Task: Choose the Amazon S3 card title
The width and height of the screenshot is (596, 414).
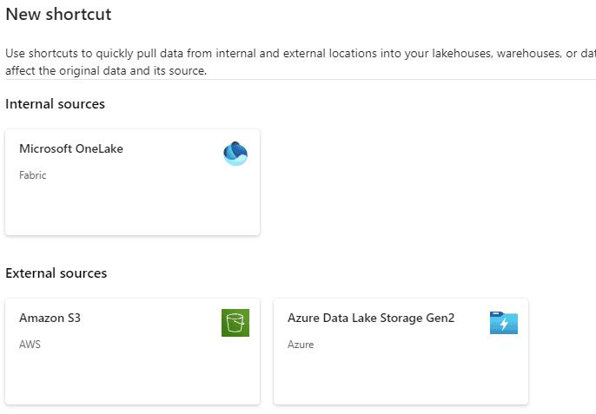Action: (x=50, y=318)
